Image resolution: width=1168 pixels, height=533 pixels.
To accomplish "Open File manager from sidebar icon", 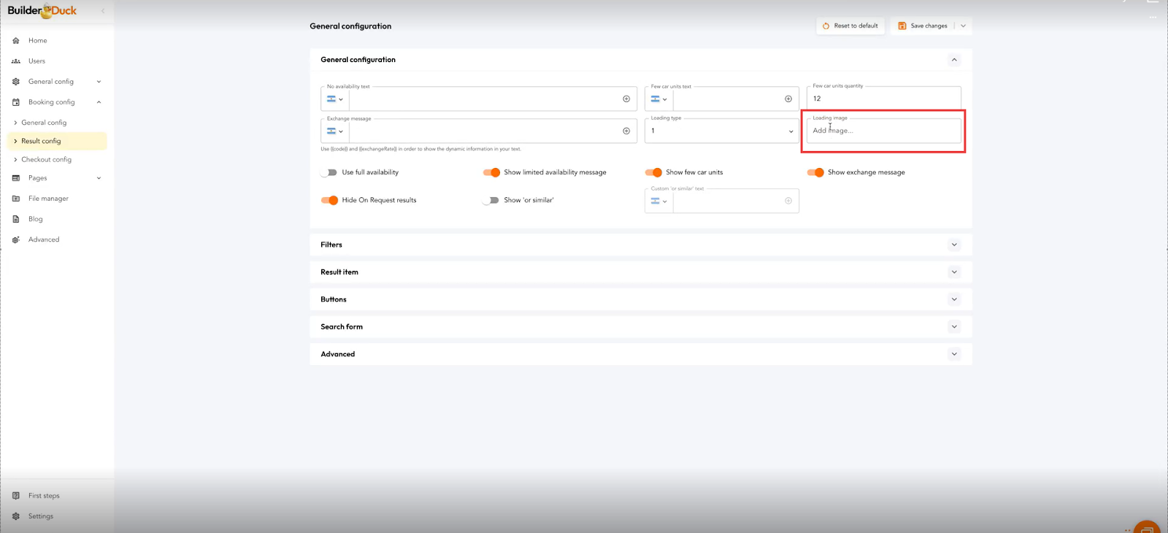I will 16,199.
